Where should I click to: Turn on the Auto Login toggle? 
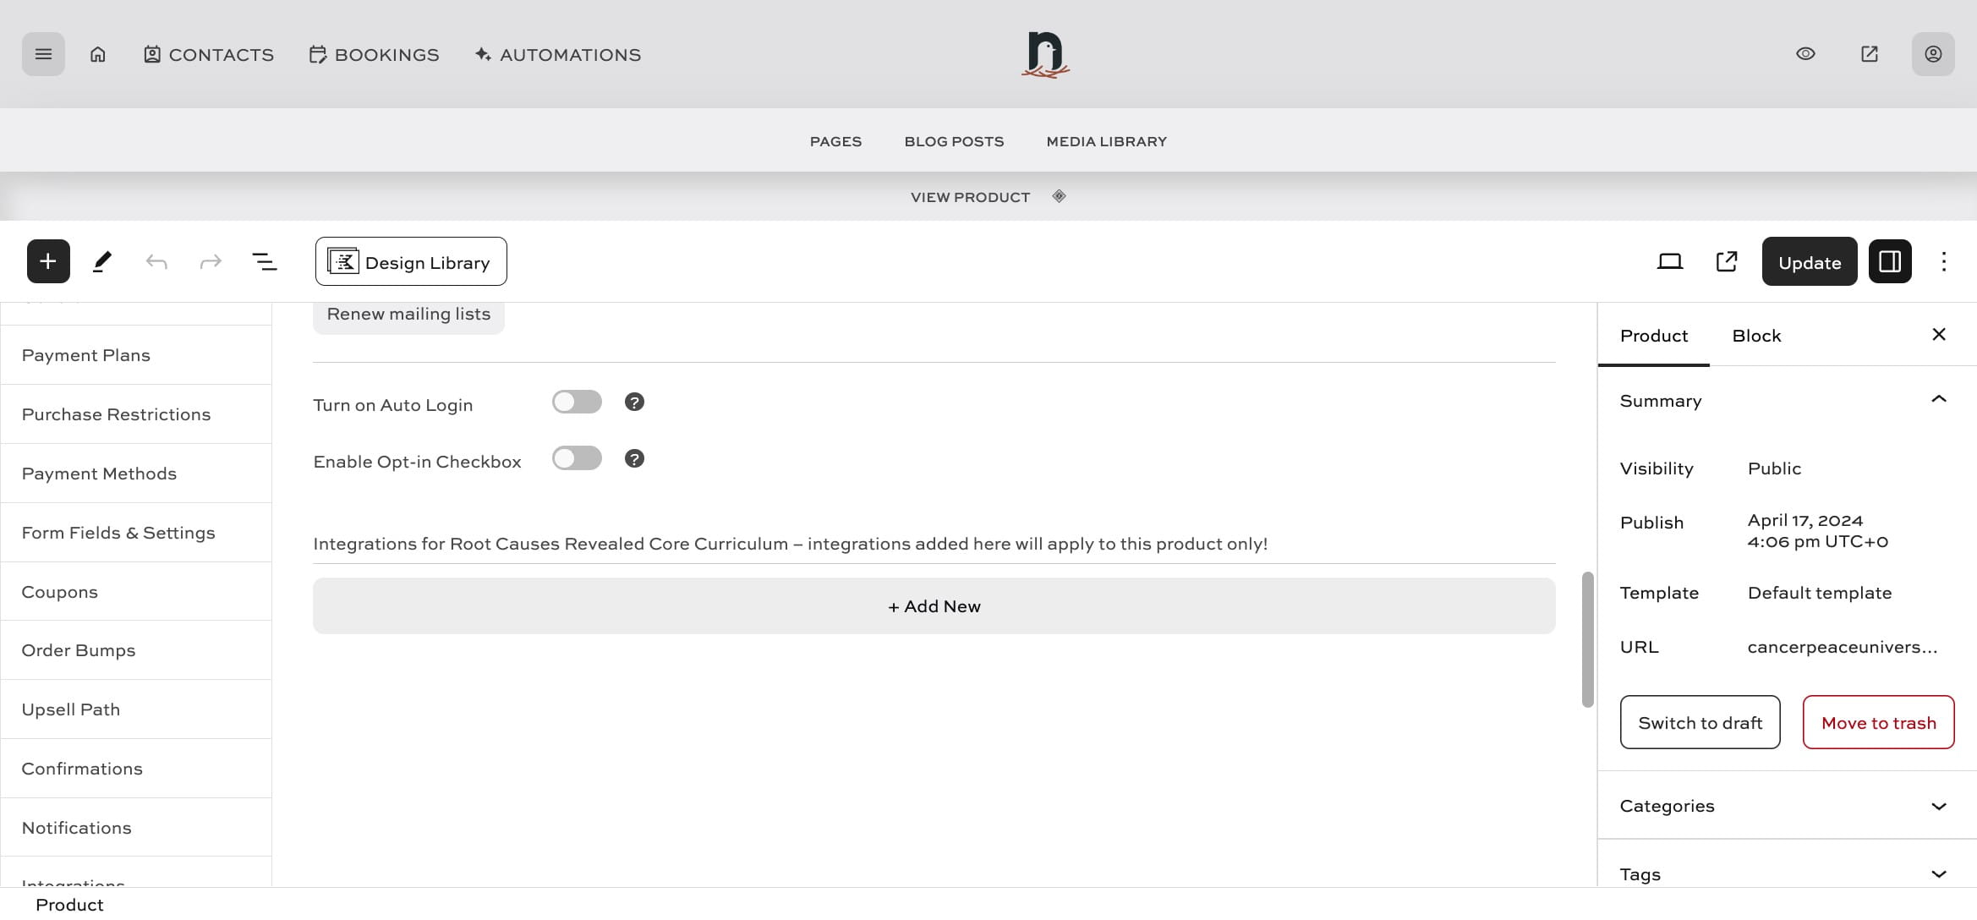click(x=577, y=402)
